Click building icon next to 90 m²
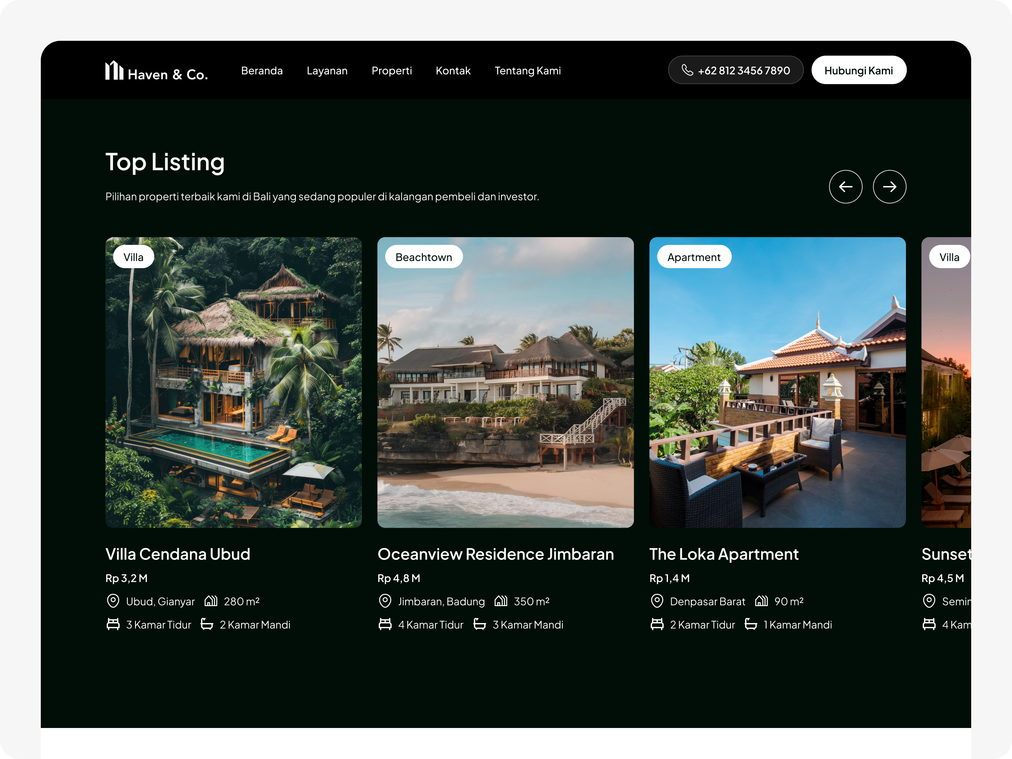 click(761, 601)
